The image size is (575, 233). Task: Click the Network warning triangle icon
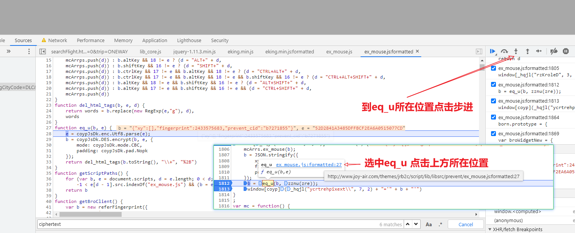44,40
